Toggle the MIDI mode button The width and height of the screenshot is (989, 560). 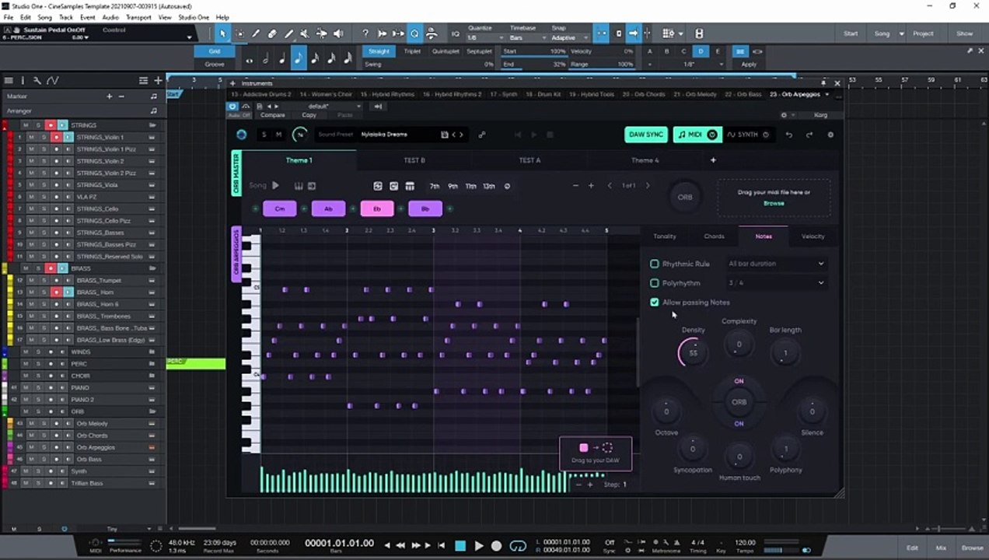[697, 135]
